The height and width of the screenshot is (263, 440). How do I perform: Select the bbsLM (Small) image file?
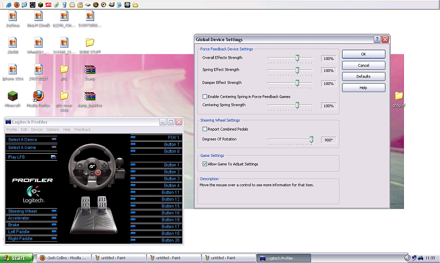click(38, 19)
